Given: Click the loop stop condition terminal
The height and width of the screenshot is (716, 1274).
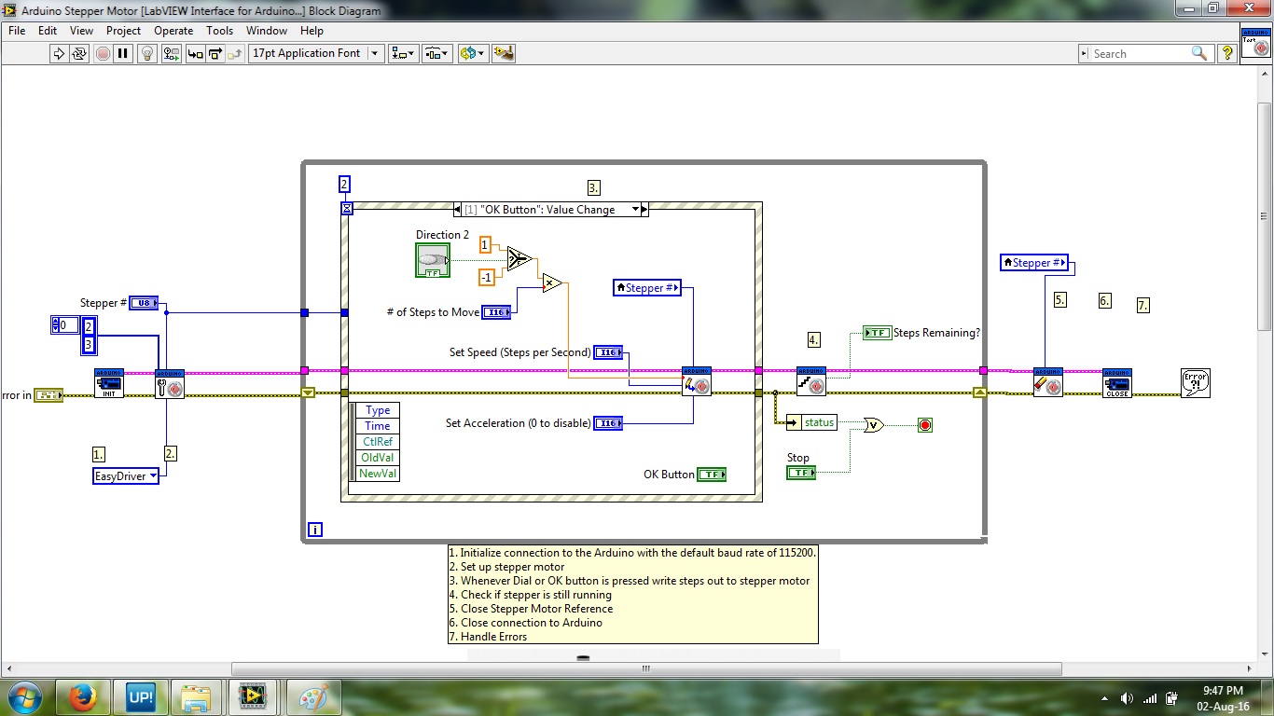Looking at the screenshot, I should (x=925, y=425).
